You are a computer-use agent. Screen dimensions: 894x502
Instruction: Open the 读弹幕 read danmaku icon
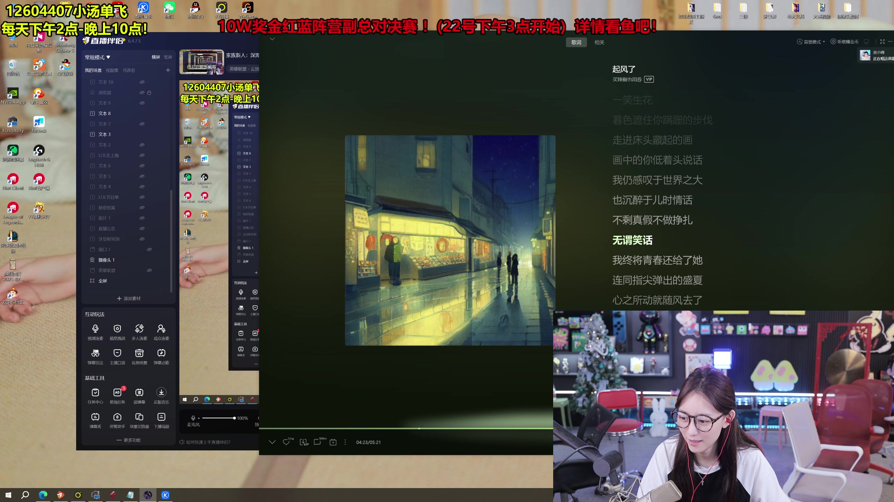[139, 396]
